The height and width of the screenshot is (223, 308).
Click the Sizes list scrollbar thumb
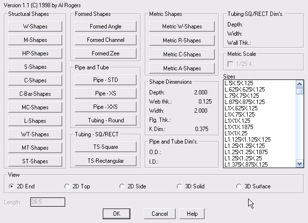point(299,92)
